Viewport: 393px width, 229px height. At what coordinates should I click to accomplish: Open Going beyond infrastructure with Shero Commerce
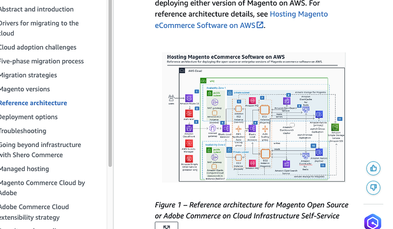pos(40,150)
